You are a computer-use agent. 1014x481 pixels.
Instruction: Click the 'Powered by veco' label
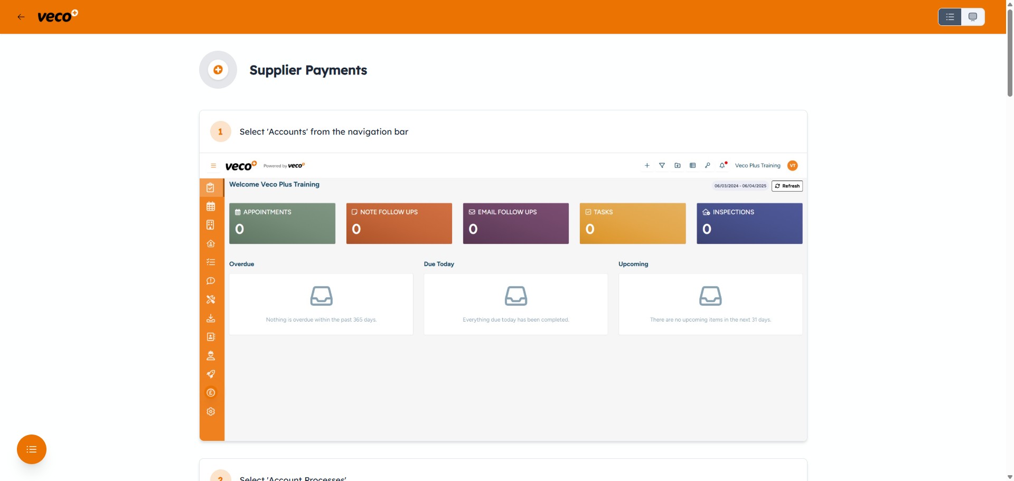[284, 166]
